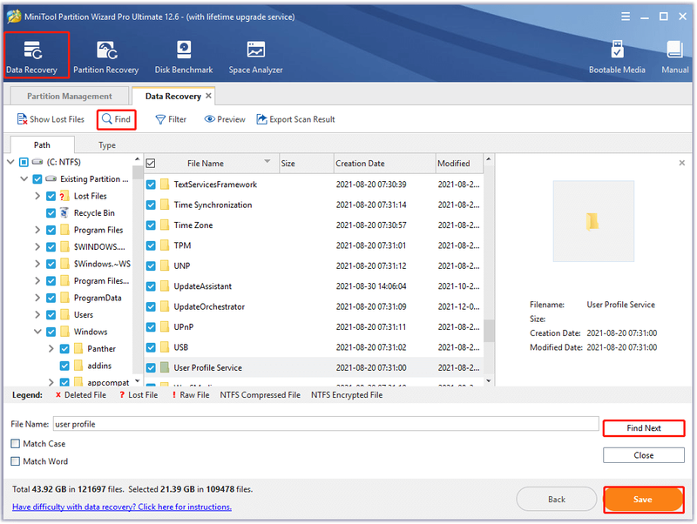Launch Partition Recovery from the toolbar
Screen dimensions: 697x524
click(105, 57)
